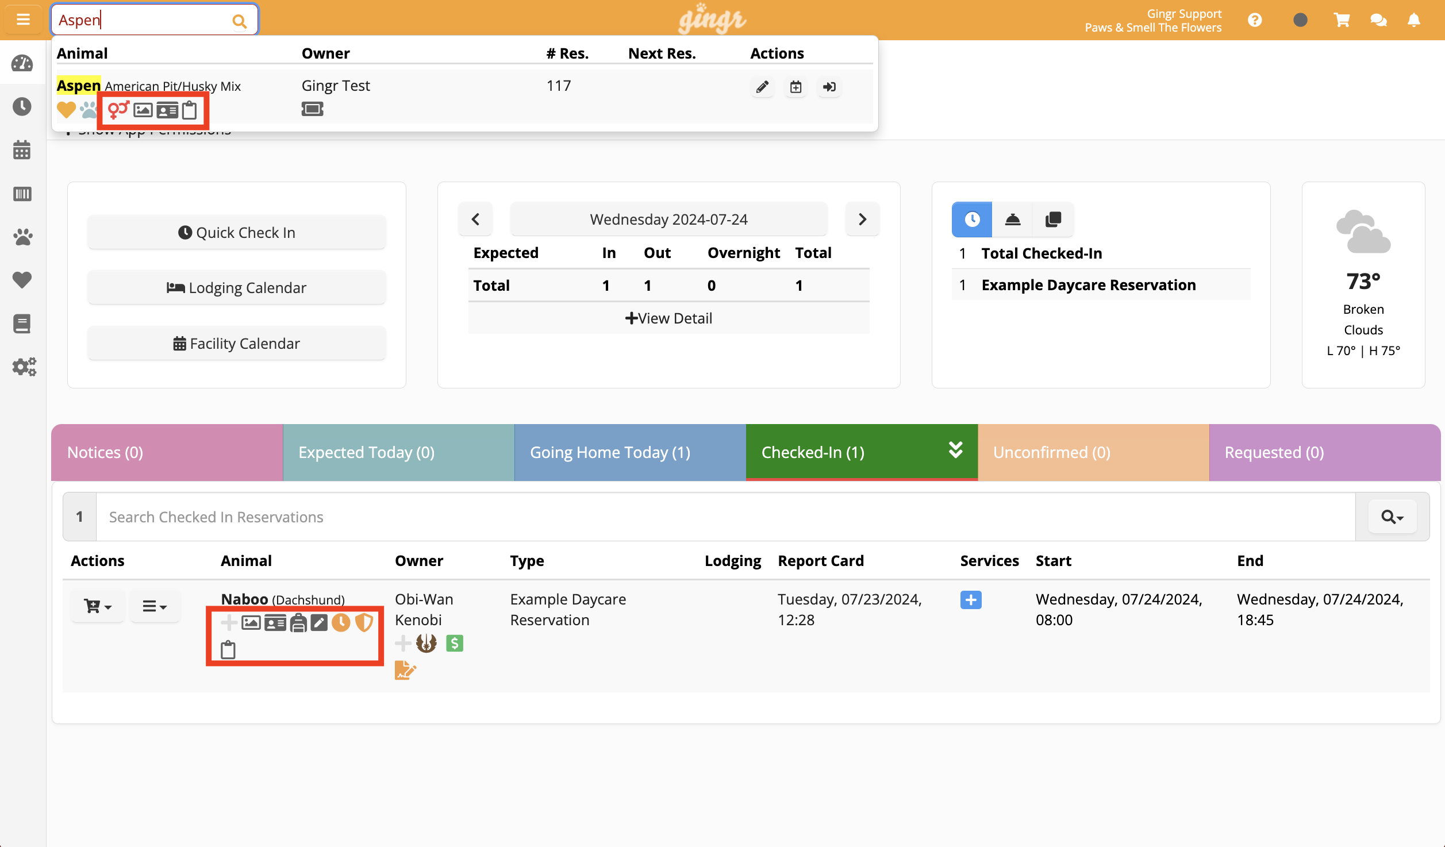The image size is (1445, 847).
Task: Switch to the copy-stack view button
Action: [1053, 220]
